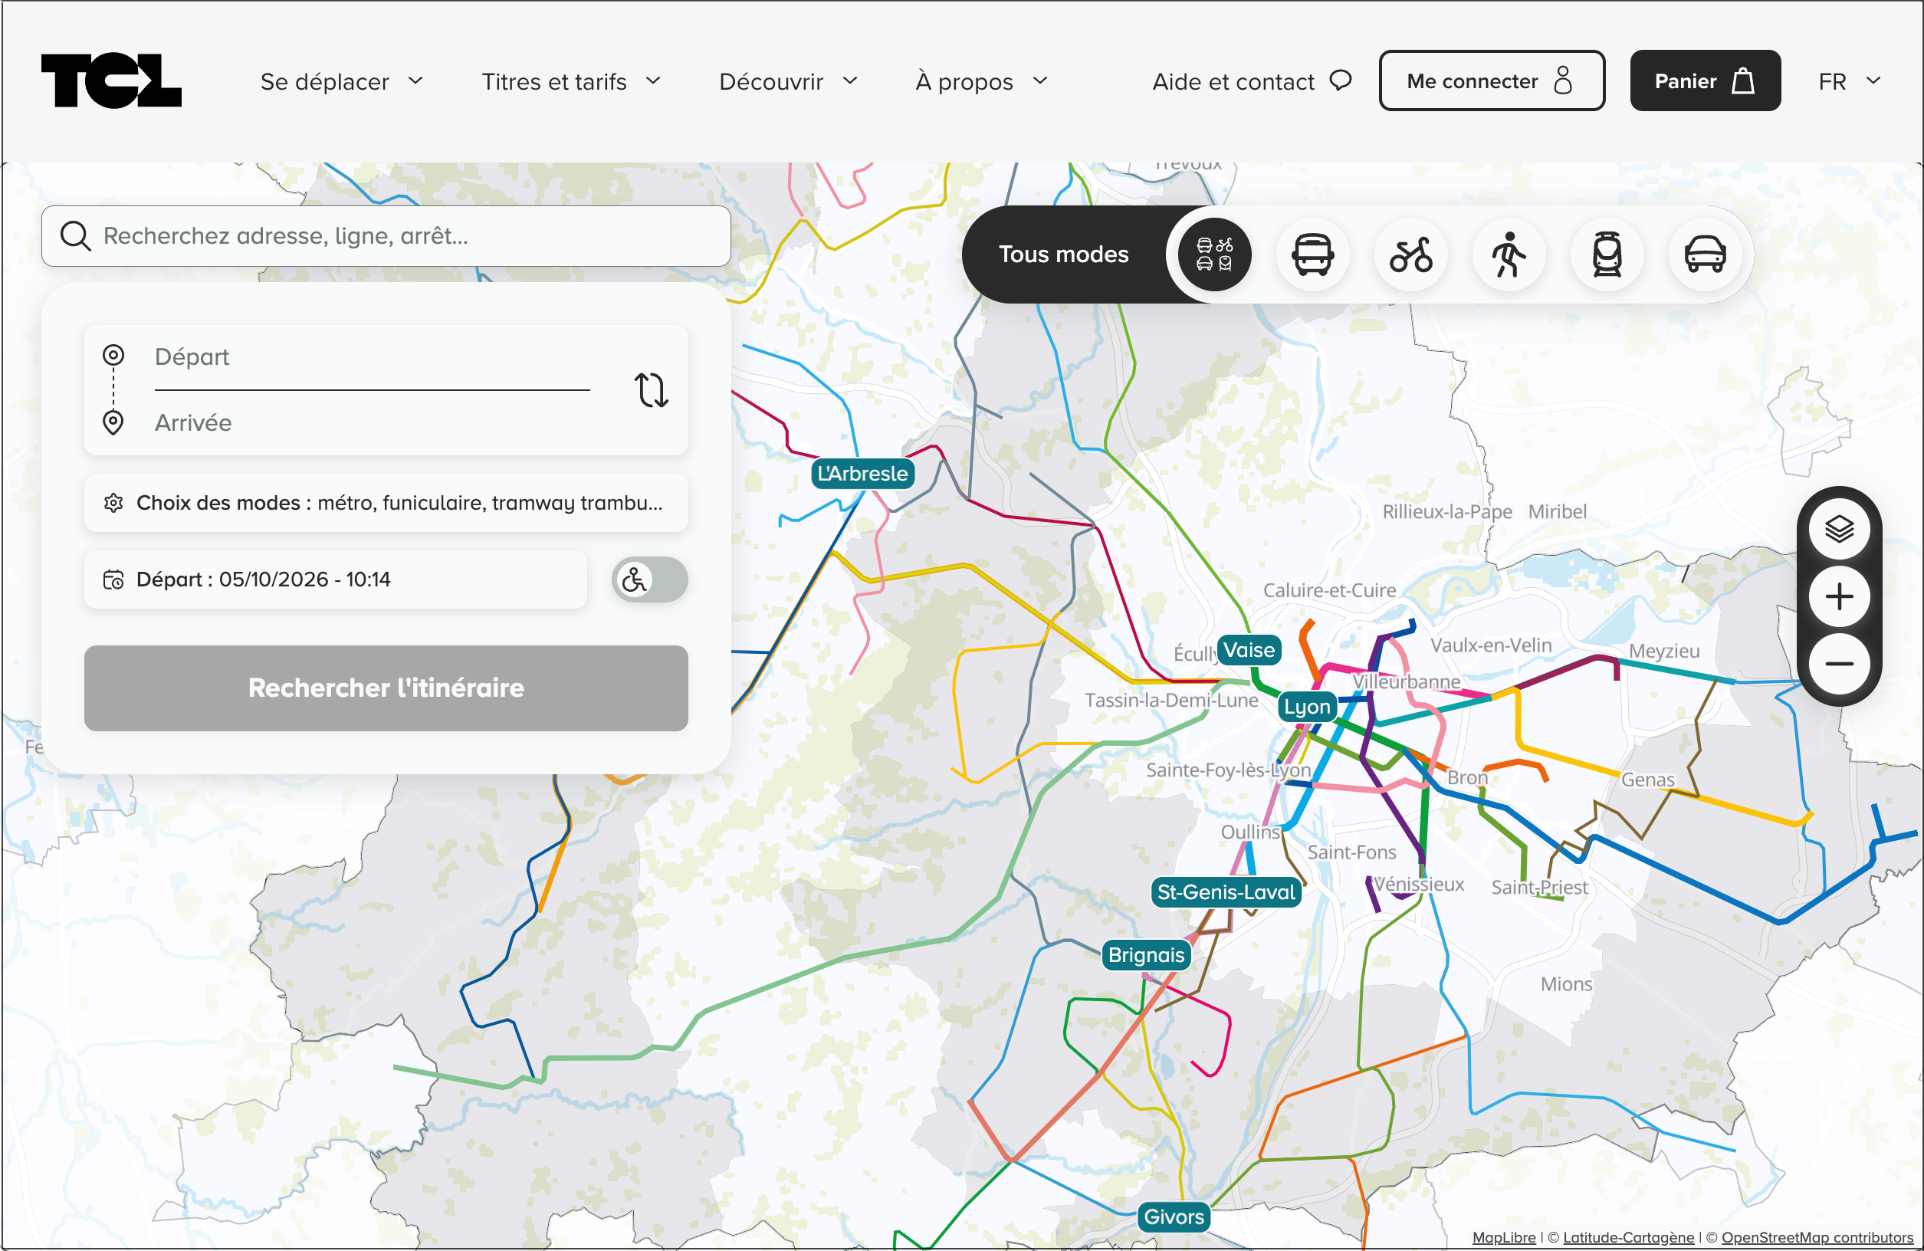Open the map layers selector

click(1839, 530)
